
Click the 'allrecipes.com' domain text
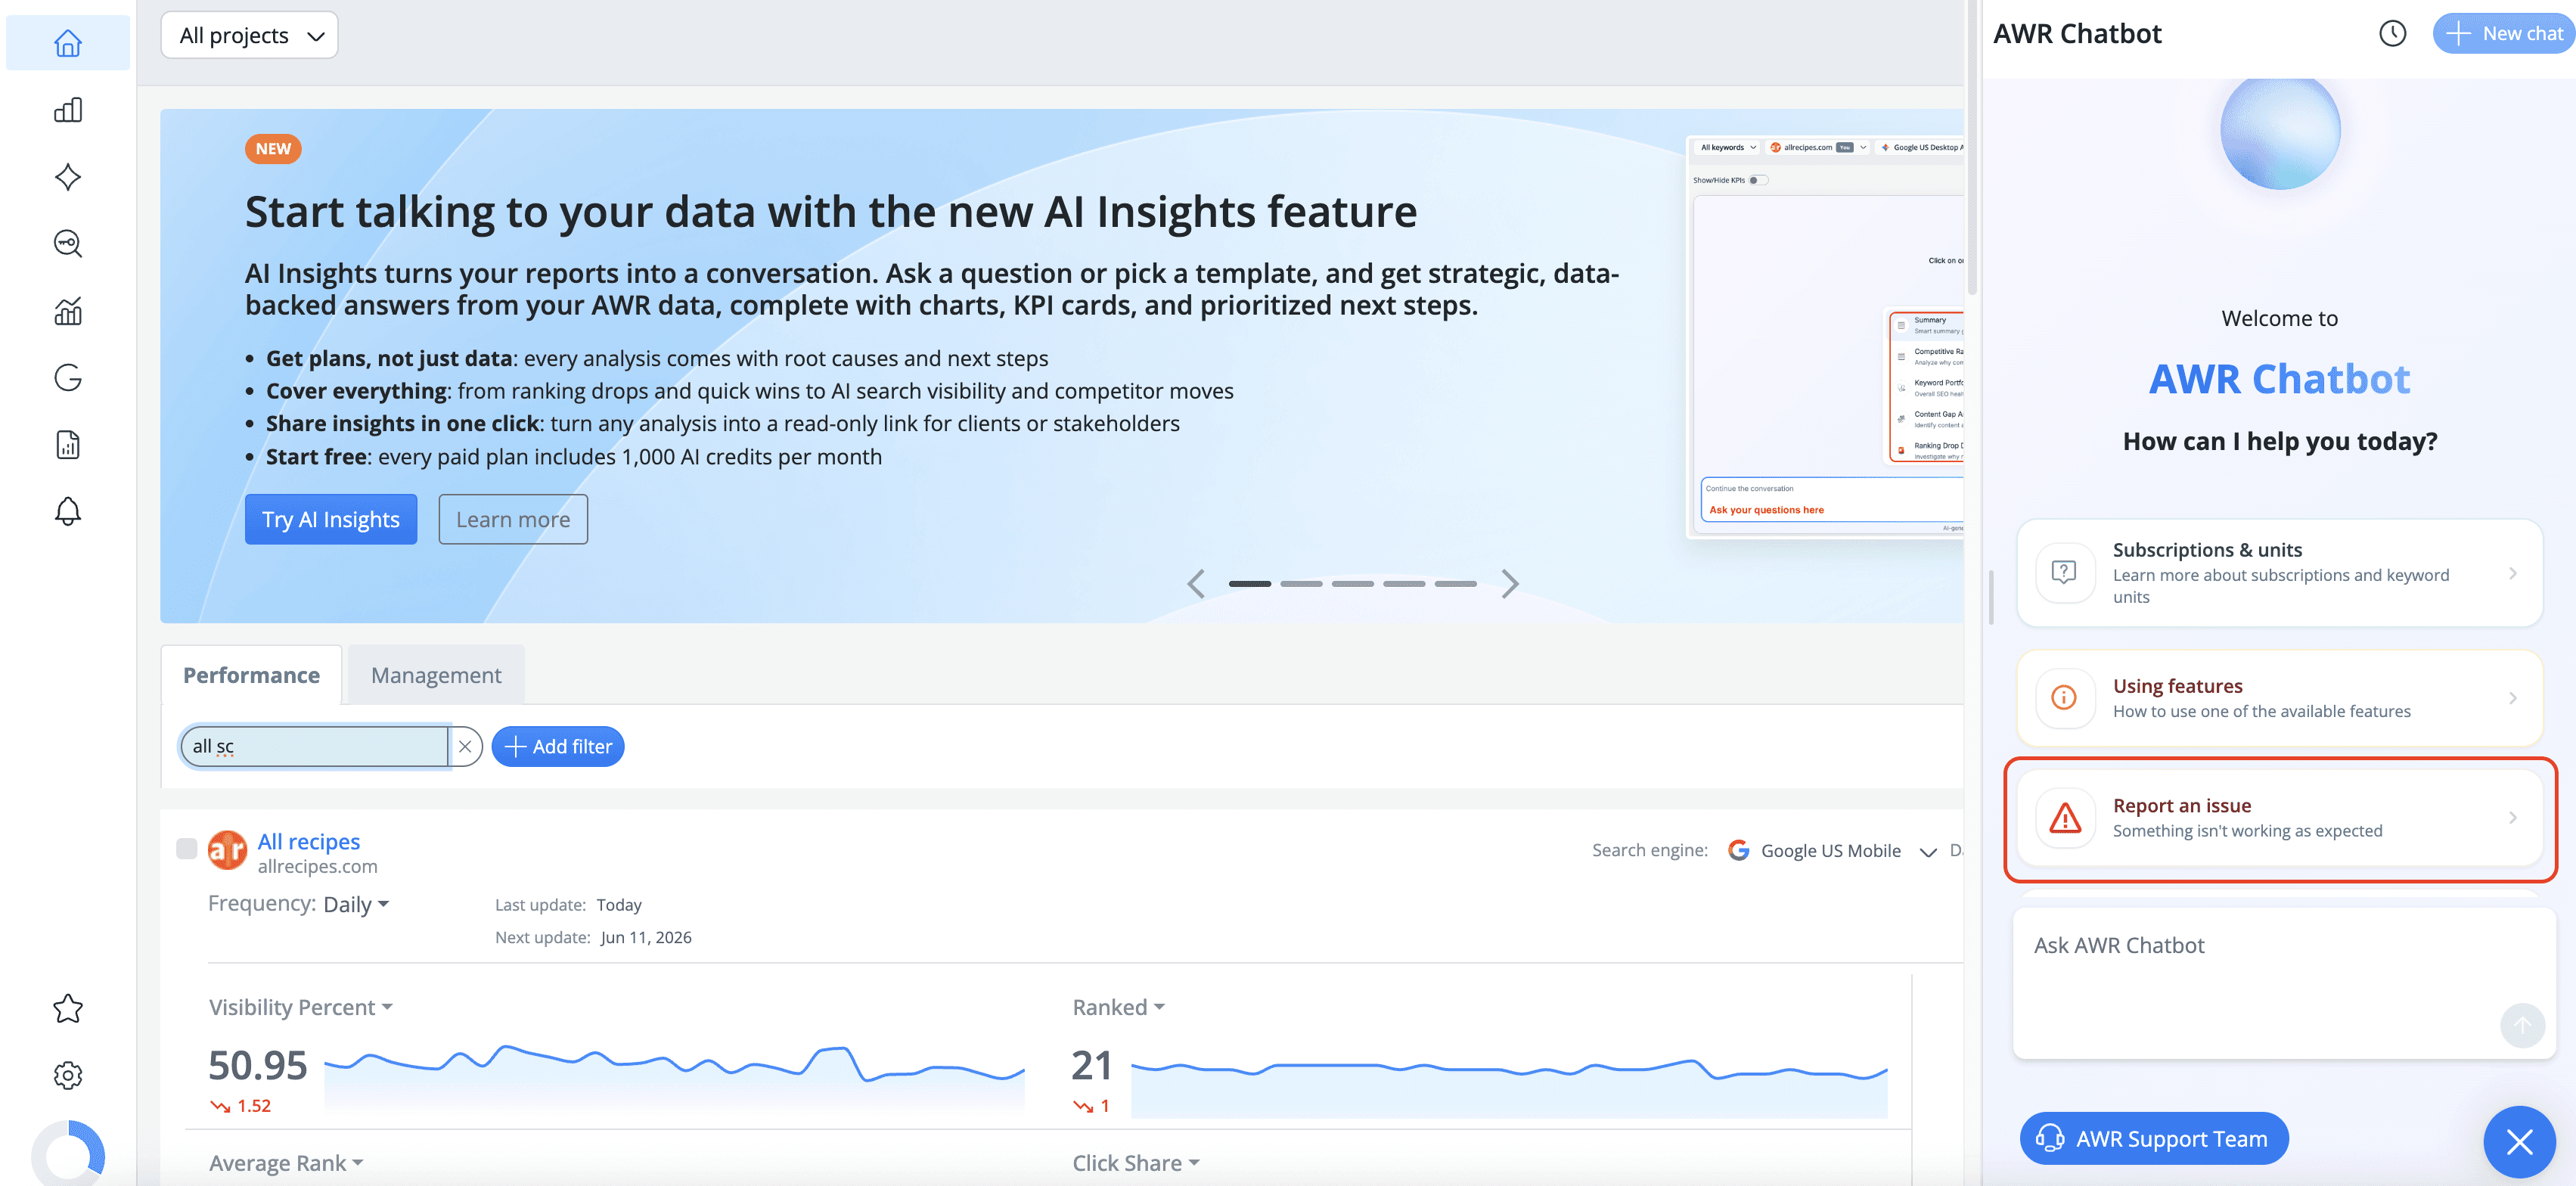pyautogui.click(x=317, y=867)
